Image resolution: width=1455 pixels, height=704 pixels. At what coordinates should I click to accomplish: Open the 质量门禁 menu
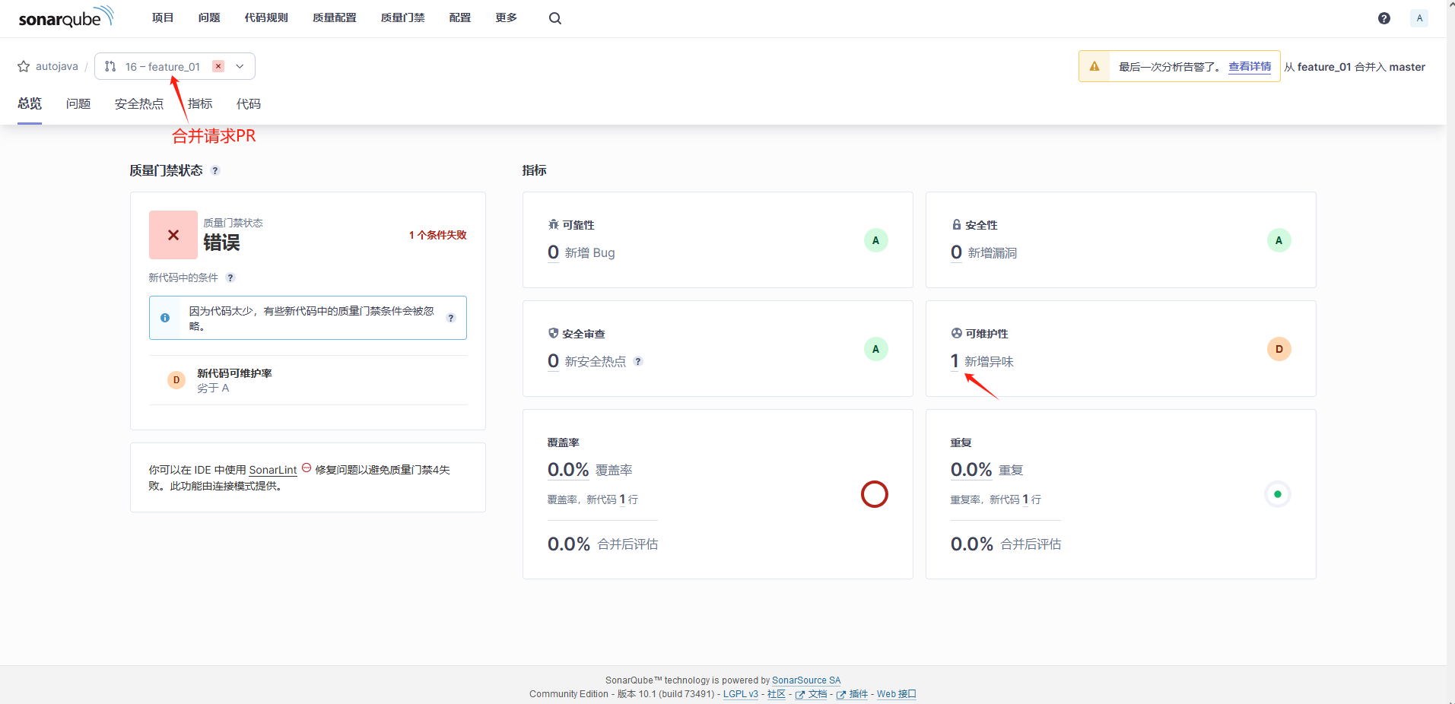(x=403, y=17)
